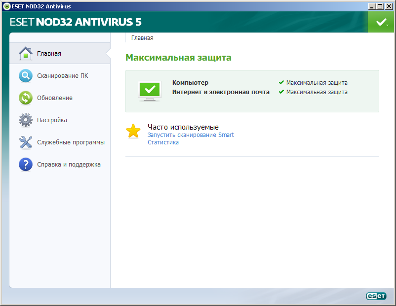This screenshot has width=396, height=306.
Task: Click the green monitor protection status icon
Action: (150, 91)
